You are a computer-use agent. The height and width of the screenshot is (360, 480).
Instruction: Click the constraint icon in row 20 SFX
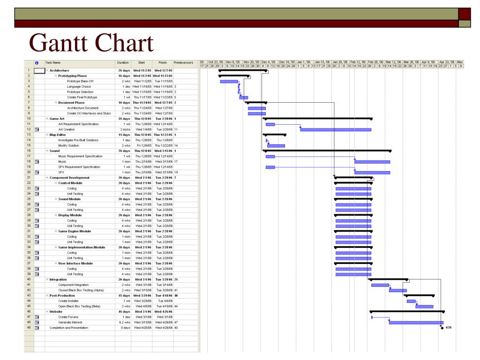[x=37, y=172]
